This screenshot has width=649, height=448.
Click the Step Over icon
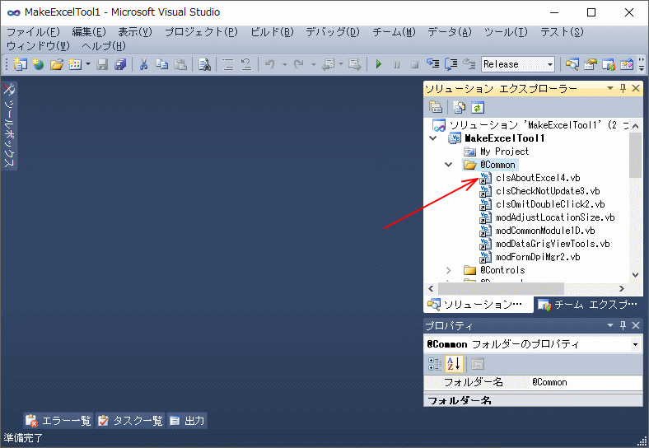coord(451,64)
